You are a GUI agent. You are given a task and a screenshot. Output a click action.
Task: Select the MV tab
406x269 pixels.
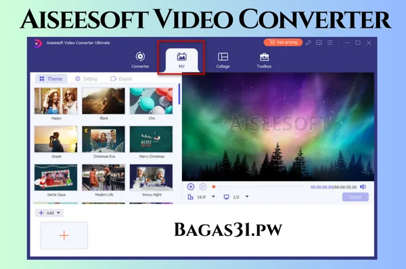181,60
